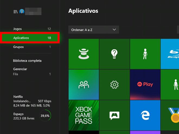Launch the Microsoft Edge tile
This screenshot has height=134, width=179.
pos(145,115)
